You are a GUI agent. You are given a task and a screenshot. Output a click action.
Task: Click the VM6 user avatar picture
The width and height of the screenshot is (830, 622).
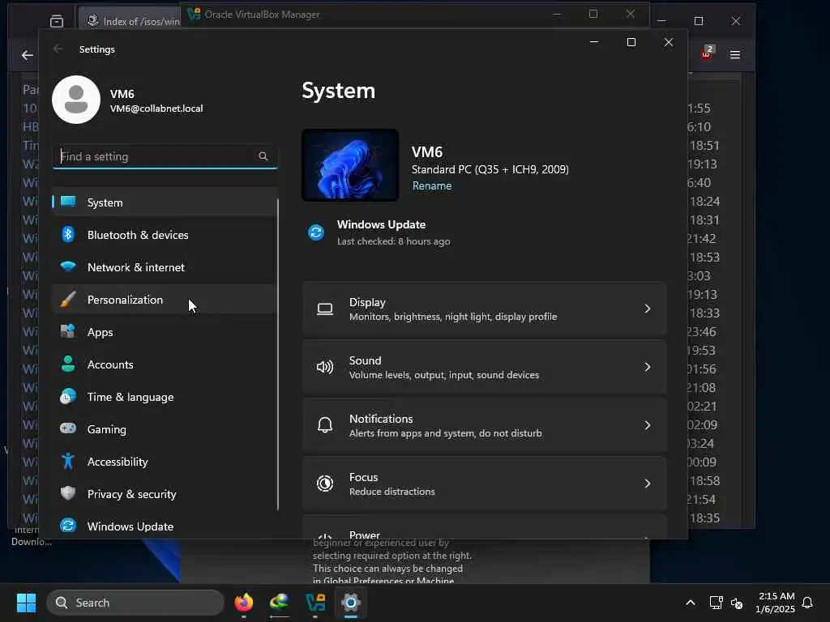76,100
